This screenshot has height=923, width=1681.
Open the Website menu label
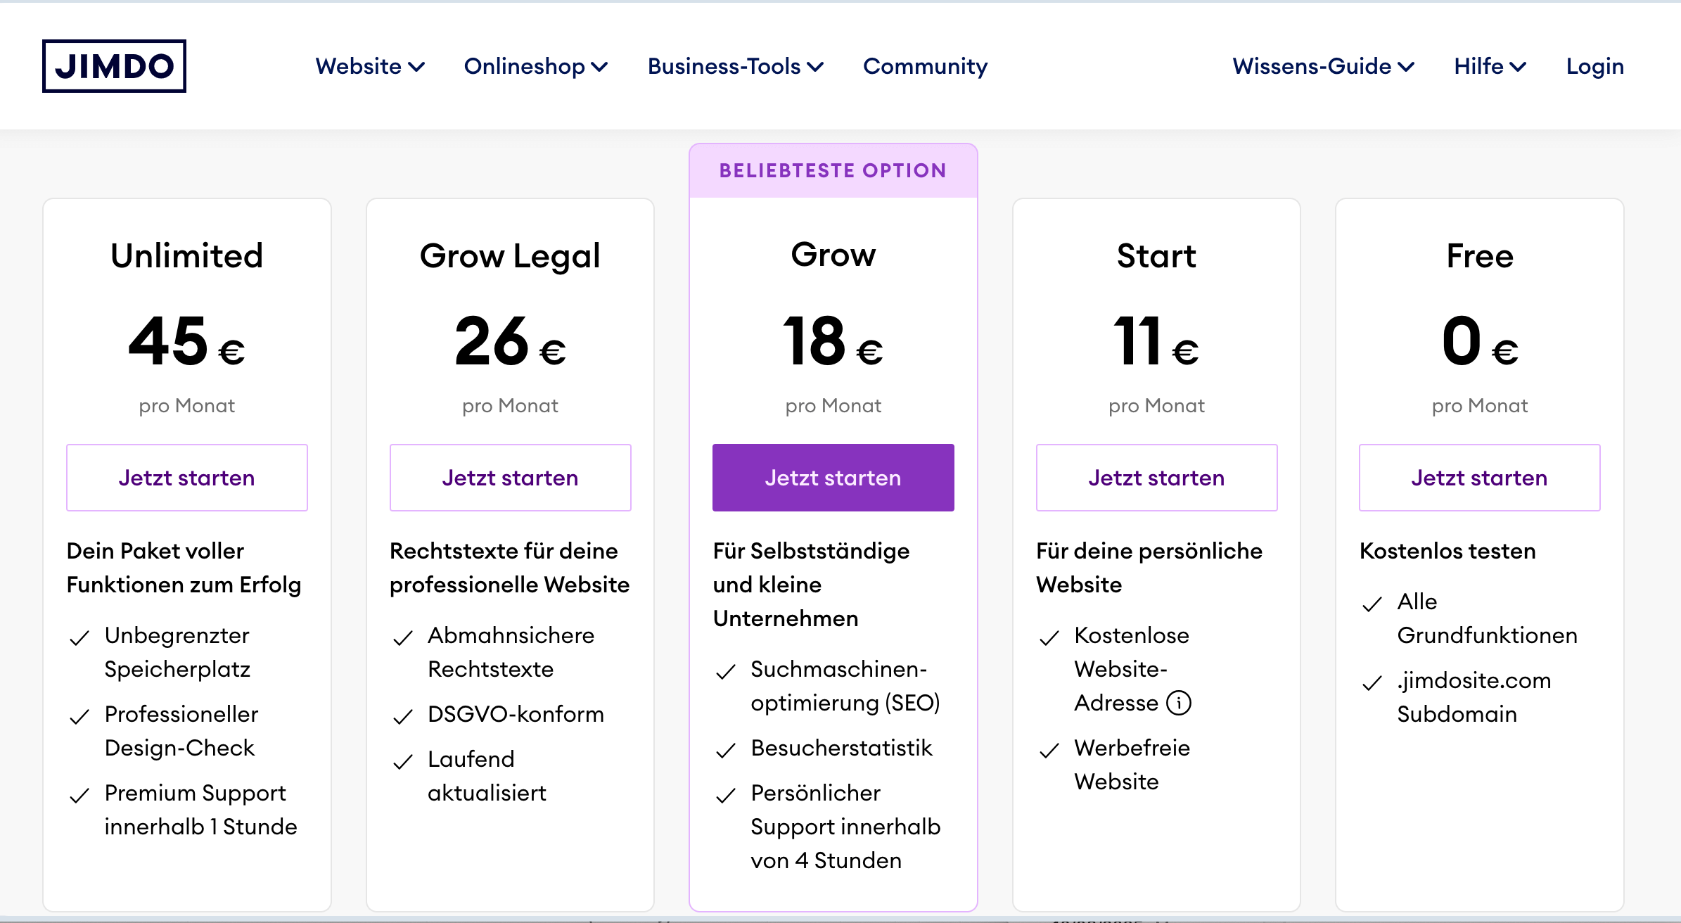[x=359, y=66]
